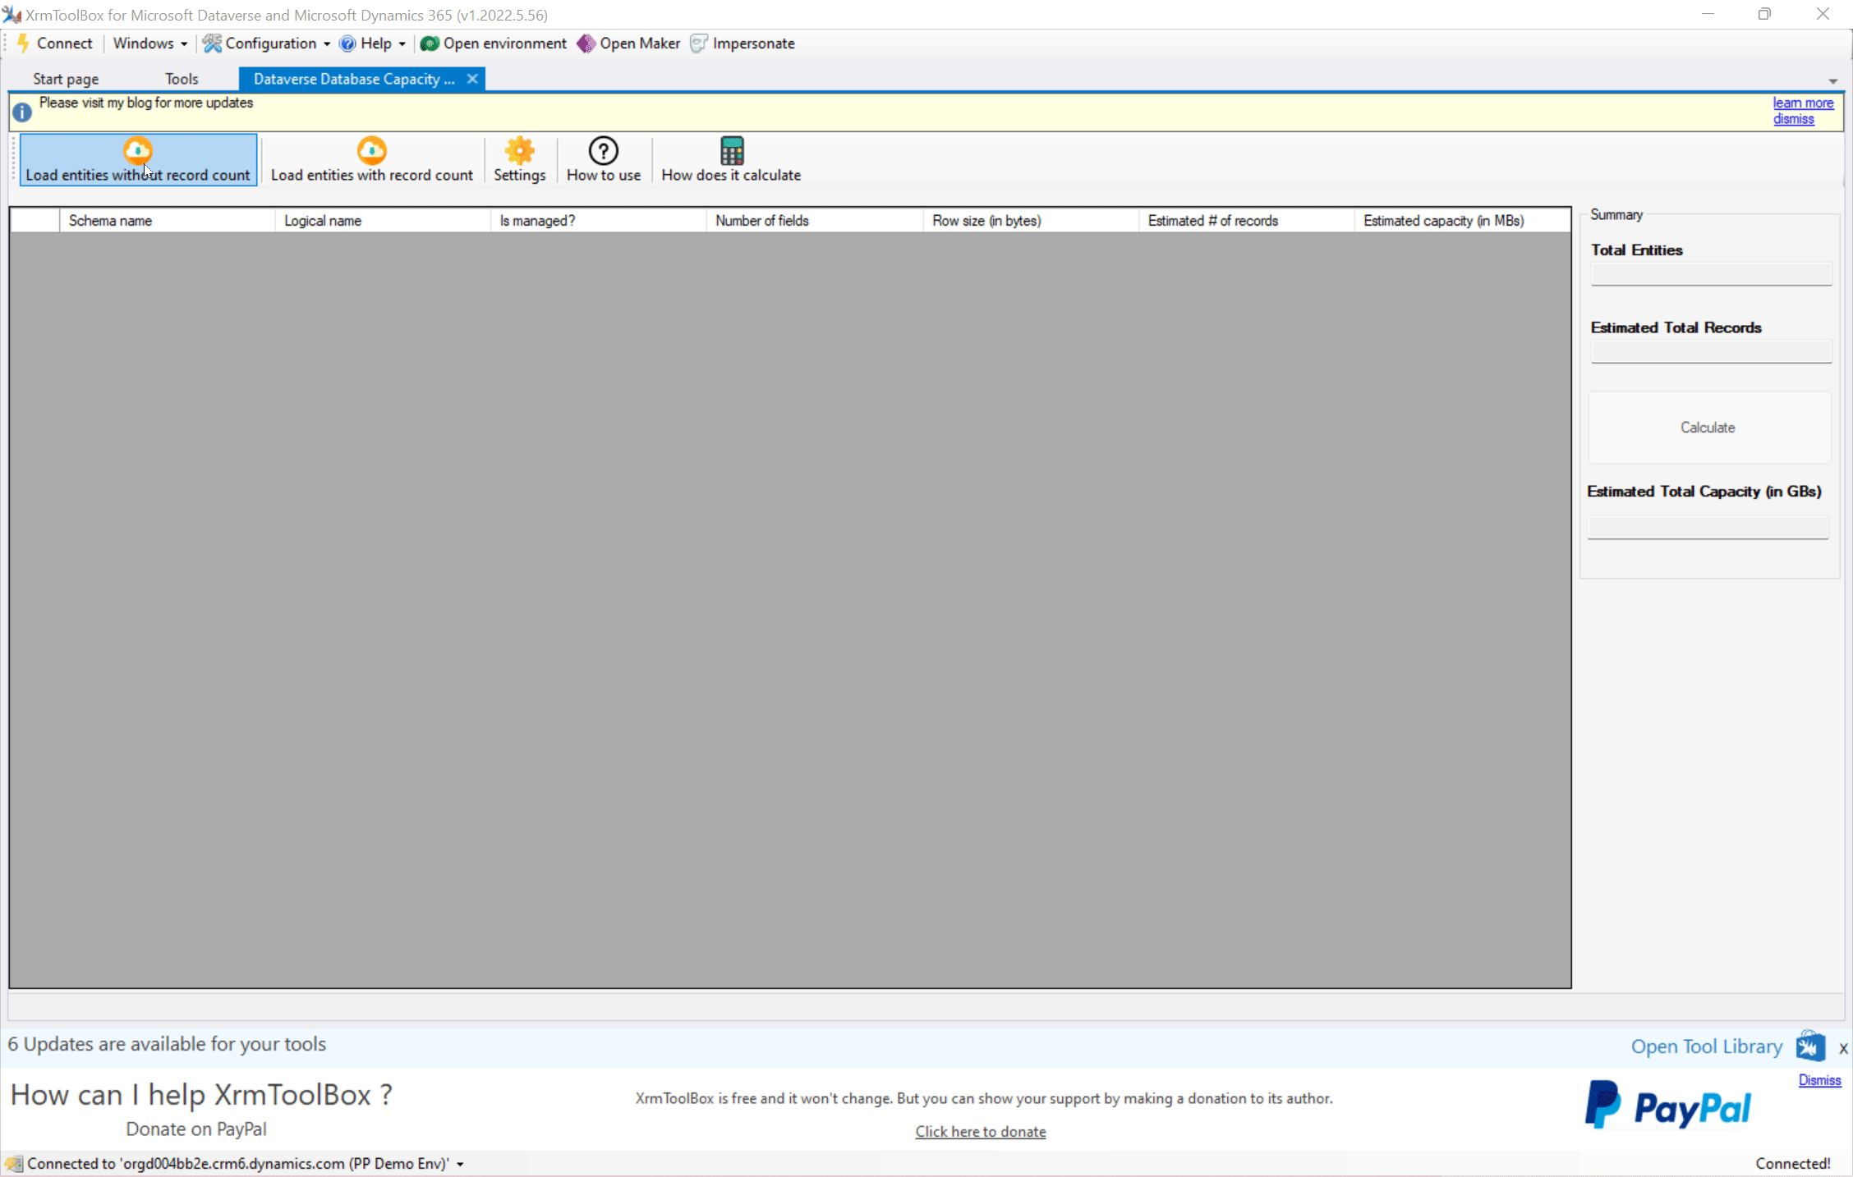Sort by Is managed? column
Screen dimensions: 1853x1177
coord(599,220)
